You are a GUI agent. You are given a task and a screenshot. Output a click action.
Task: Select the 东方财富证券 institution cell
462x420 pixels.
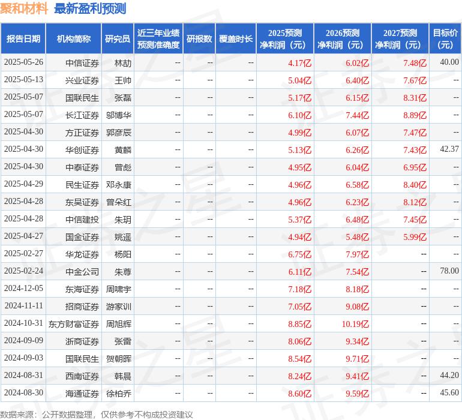coord(74,324)
